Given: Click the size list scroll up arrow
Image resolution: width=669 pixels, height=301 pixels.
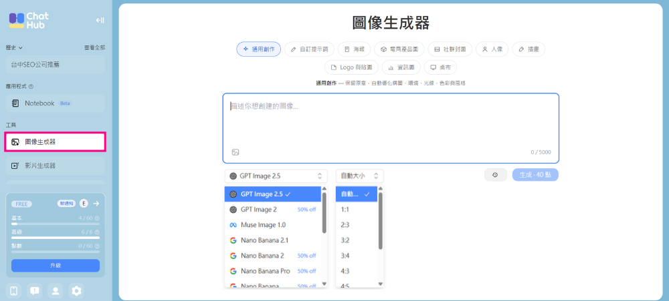Looking at the screenshot, I should 381,189.
